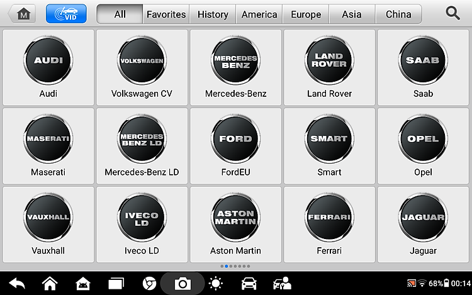Tap the Android home icon
The image size is (472, 295).
pyautogui.click(x=50, y=284)
